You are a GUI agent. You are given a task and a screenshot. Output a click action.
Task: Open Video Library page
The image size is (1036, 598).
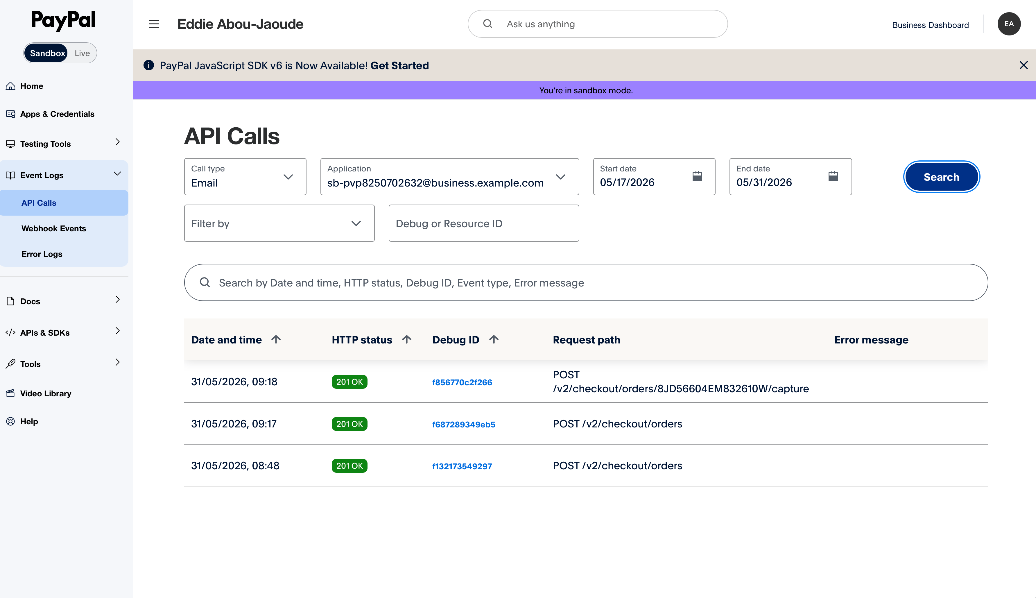point(46,393)
